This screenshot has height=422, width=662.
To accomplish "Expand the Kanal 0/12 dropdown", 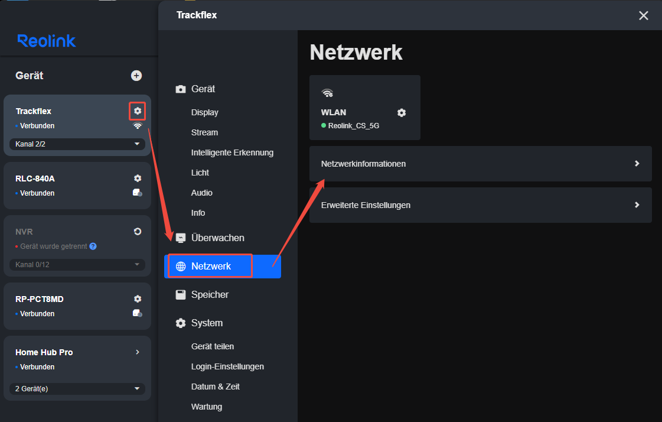I will (x=77, y=264).
